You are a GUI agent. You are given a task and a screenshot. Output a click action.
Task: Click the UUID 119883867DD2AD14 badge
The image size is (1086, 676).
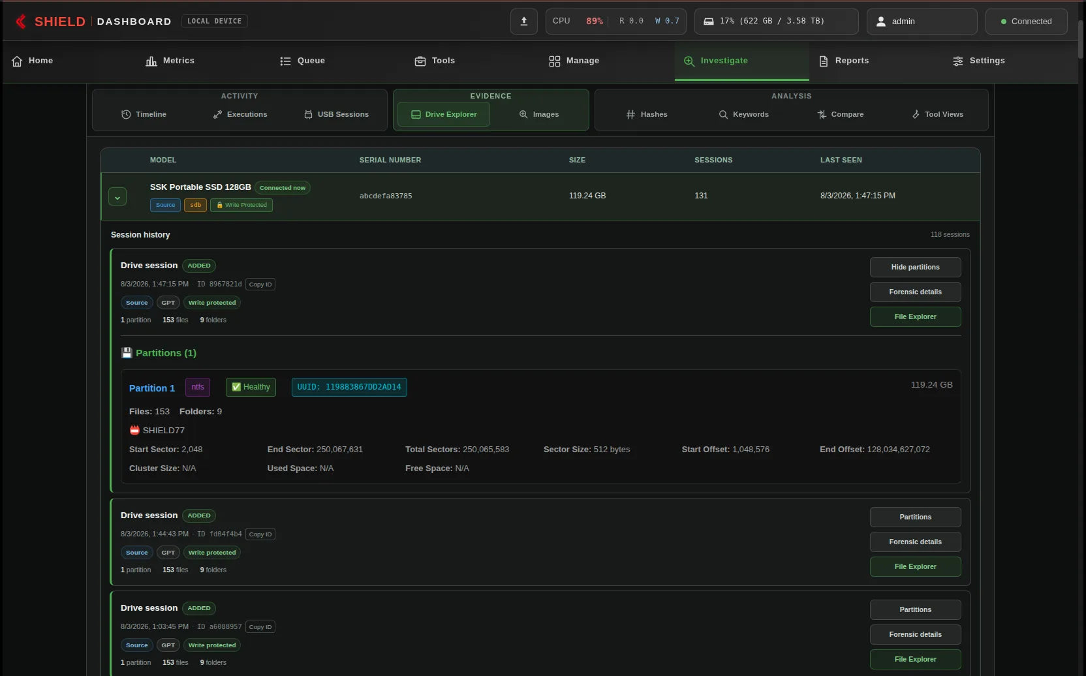349,387
